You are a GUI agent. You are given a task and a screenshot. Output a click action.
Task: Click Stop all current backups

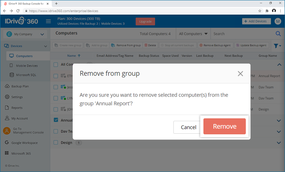pos(177,45)
